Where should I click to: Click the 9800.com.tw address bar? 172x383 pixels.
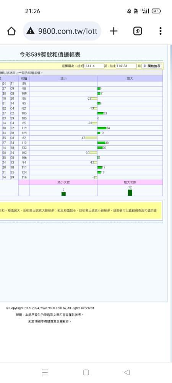pos(62,31)
